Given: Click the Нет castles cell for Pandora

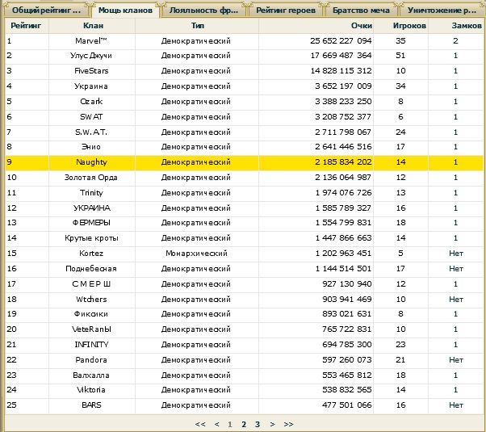Looking at the screenshot, I should tap(456, 360).
